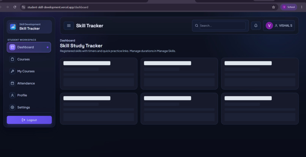Screen dimensions: 306x157
Task: Open the browser three-dot menu
Action: [302, 7]
